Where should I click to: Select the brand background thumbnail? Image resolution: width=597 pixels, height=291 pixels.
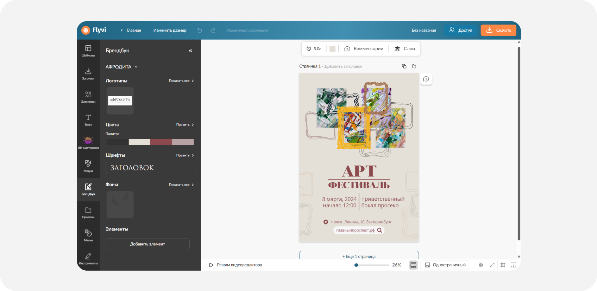tap(120, 205)
